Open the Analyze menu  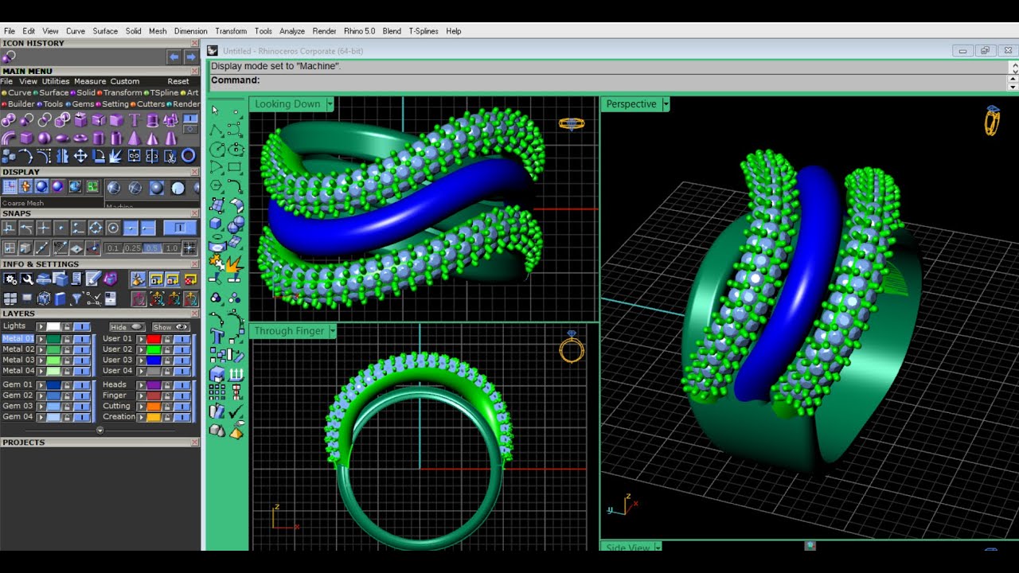click(x=292, y=31)
